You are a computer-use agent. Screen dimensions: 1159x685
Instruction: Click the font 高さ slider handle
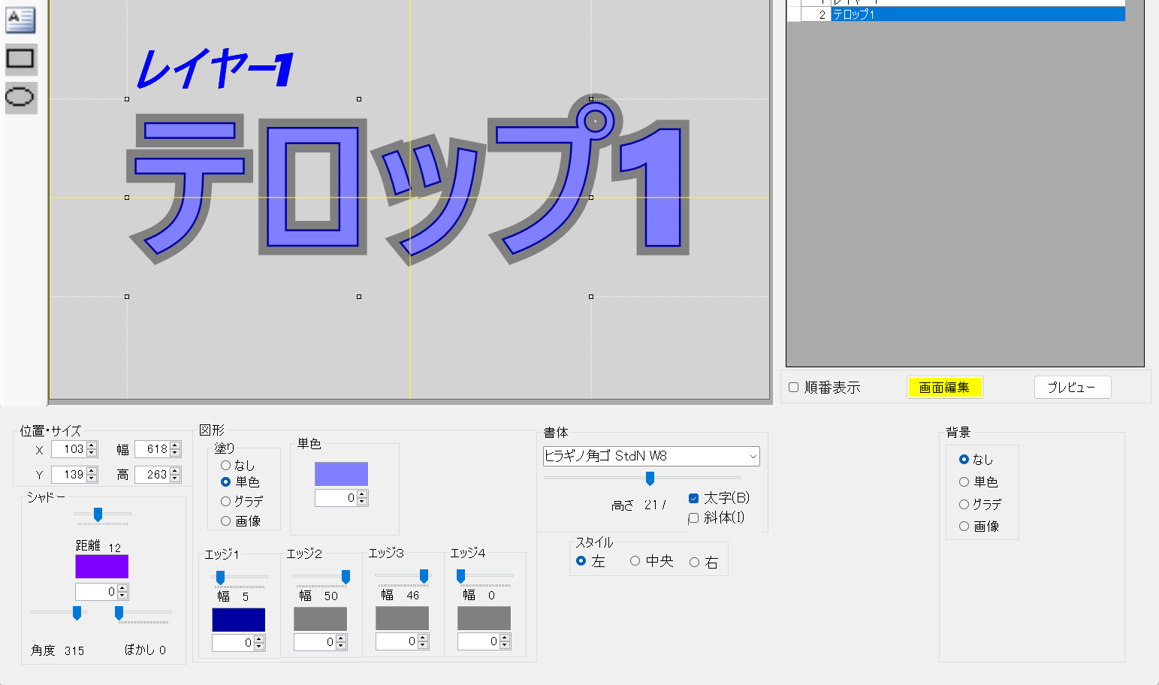[650, 478]
